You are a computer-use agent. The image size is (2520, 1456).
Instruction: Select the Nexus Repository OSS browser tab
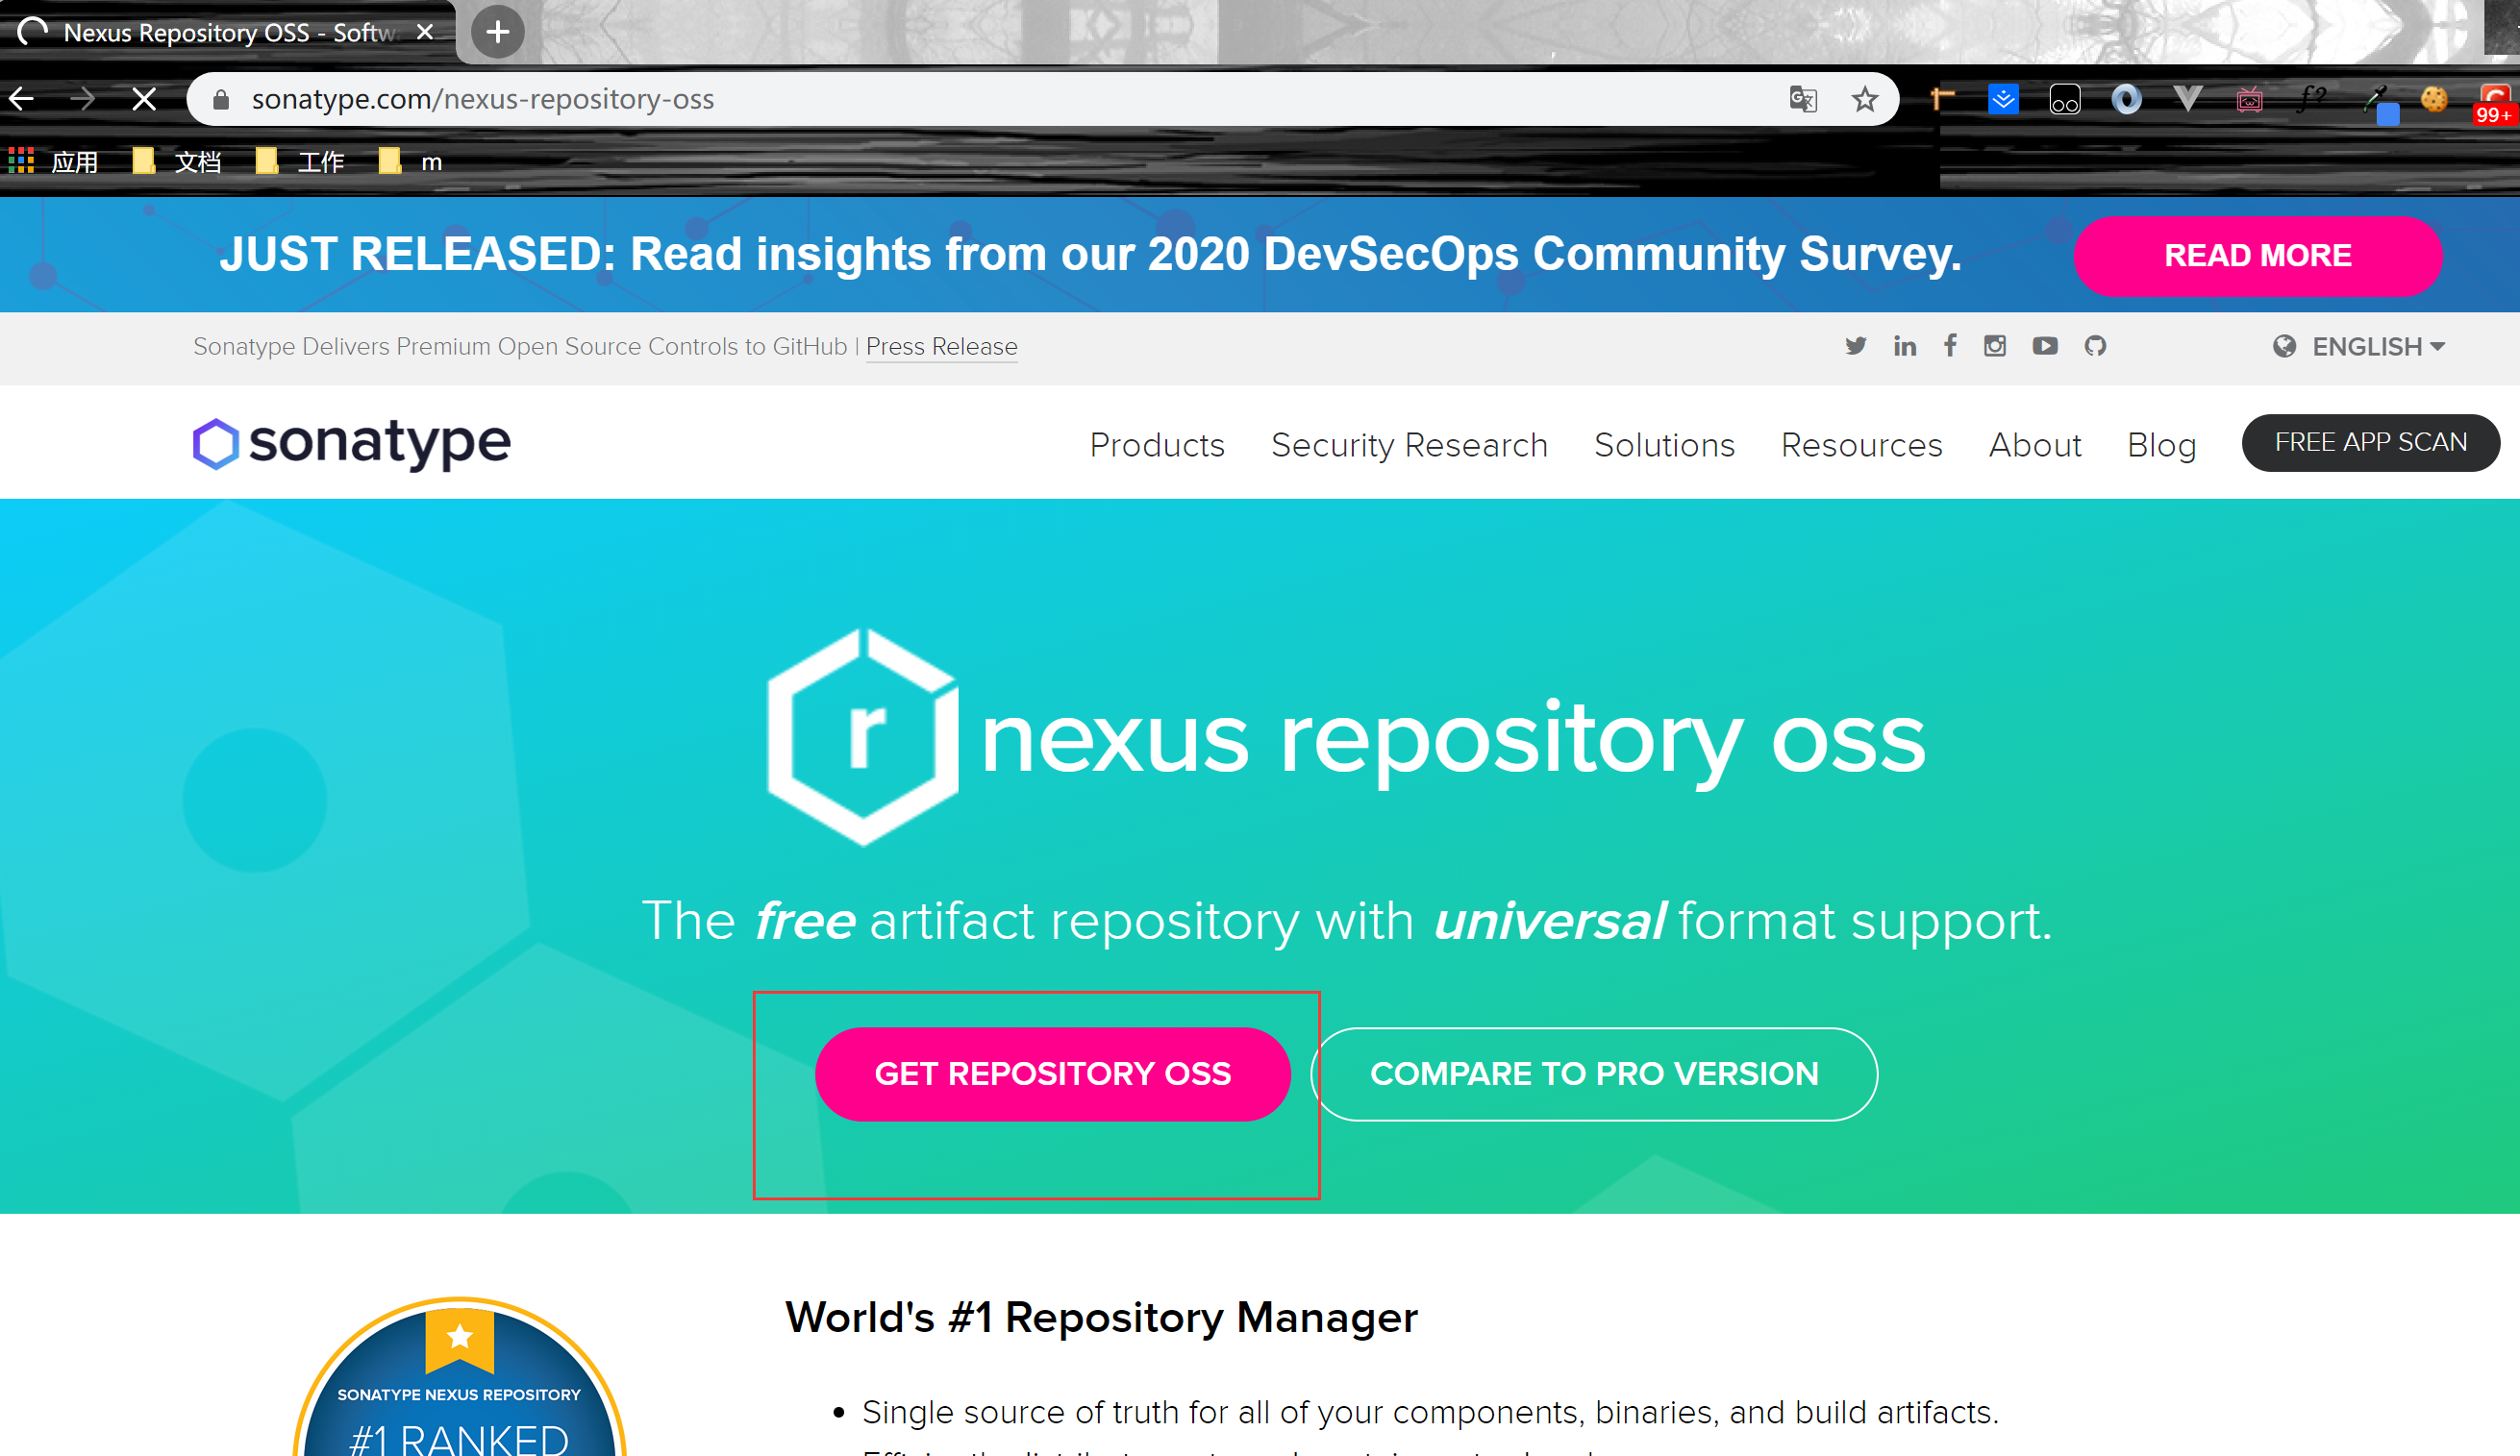(x=228, y=32)
